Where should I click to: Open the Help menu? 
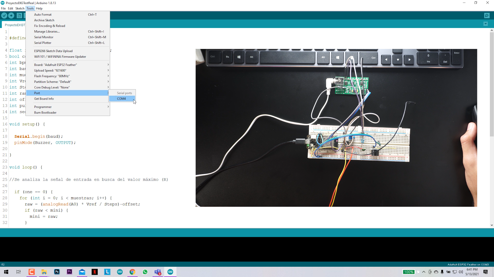pos(39,8)
